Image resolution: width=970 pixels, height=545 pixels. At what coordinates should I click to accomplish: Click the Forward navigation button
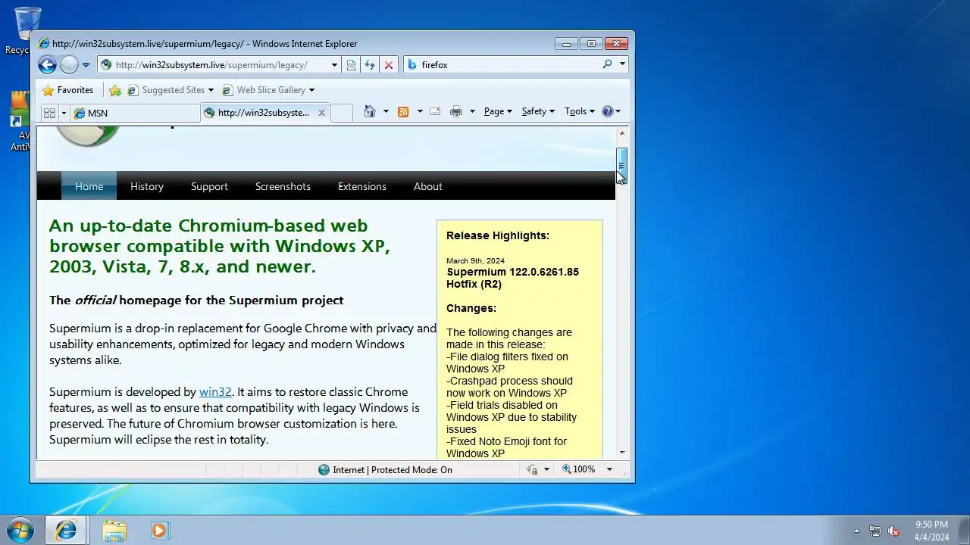pos(69,65)
